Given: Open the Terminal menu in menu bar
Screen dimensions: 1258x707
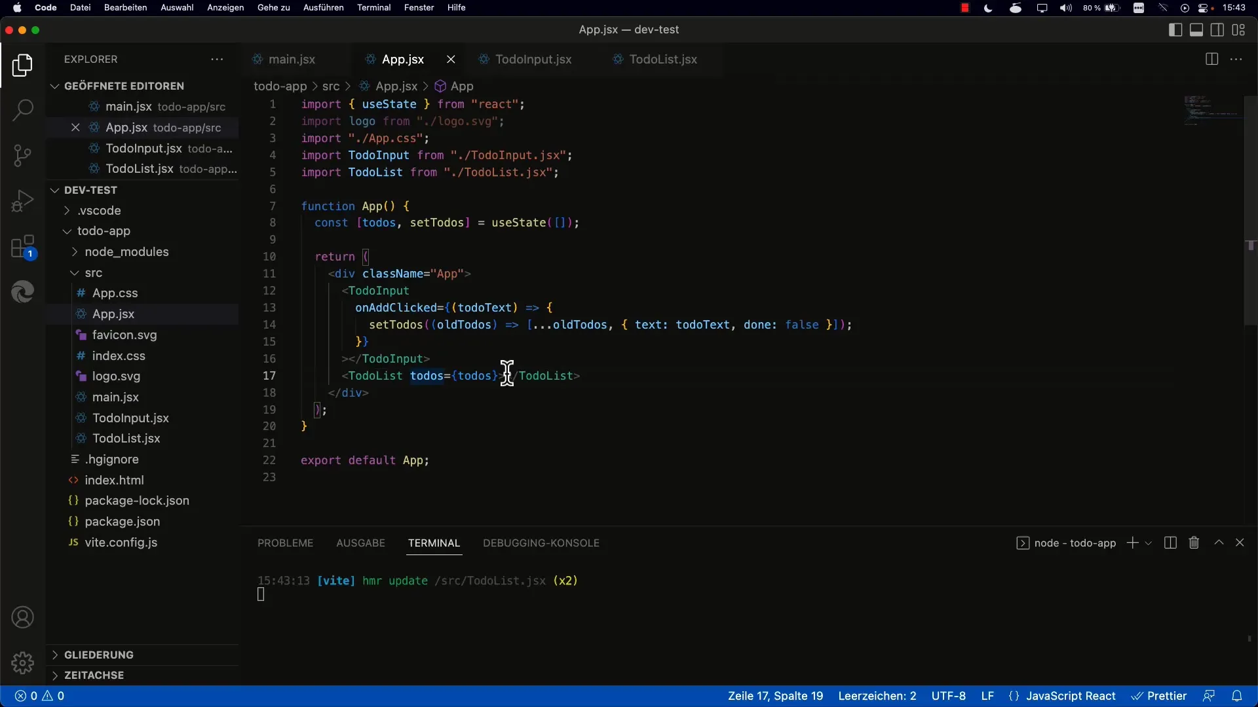Looking at the screenshot, I should [373, 8].
